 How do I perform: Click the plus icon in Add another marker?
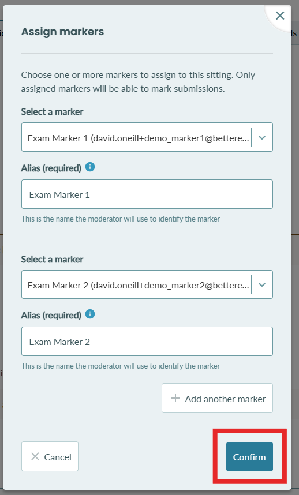click(x=175, y=398)
